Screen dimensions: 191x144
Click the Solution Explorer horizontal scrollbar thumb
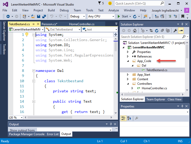click(x=152, y=94)
